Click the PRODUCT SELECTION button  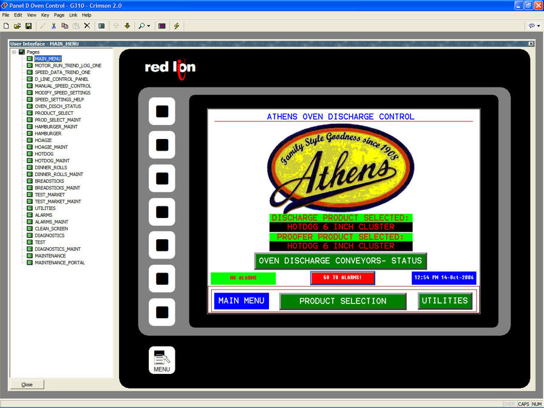[x=343, y=301]
